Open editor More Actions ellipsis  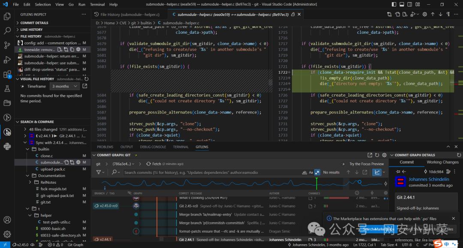click(x=456, y=14)
